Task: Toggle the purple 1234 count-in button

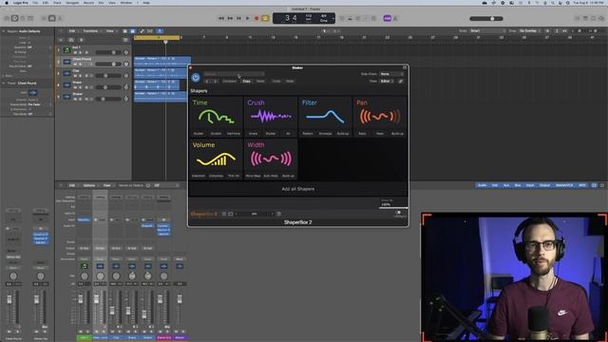Action: (387, 18)
